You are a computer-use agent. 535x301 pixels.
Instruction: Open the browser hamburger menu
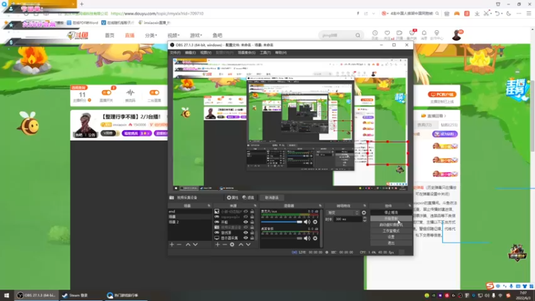[x=529, y=13]
